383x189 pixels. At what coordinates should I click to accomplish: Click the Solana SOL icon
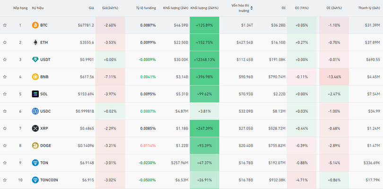[x=35, y=94]
